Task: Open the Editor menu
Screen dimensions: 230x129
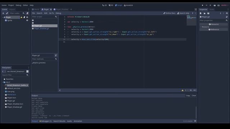Action: coord(25,5)
